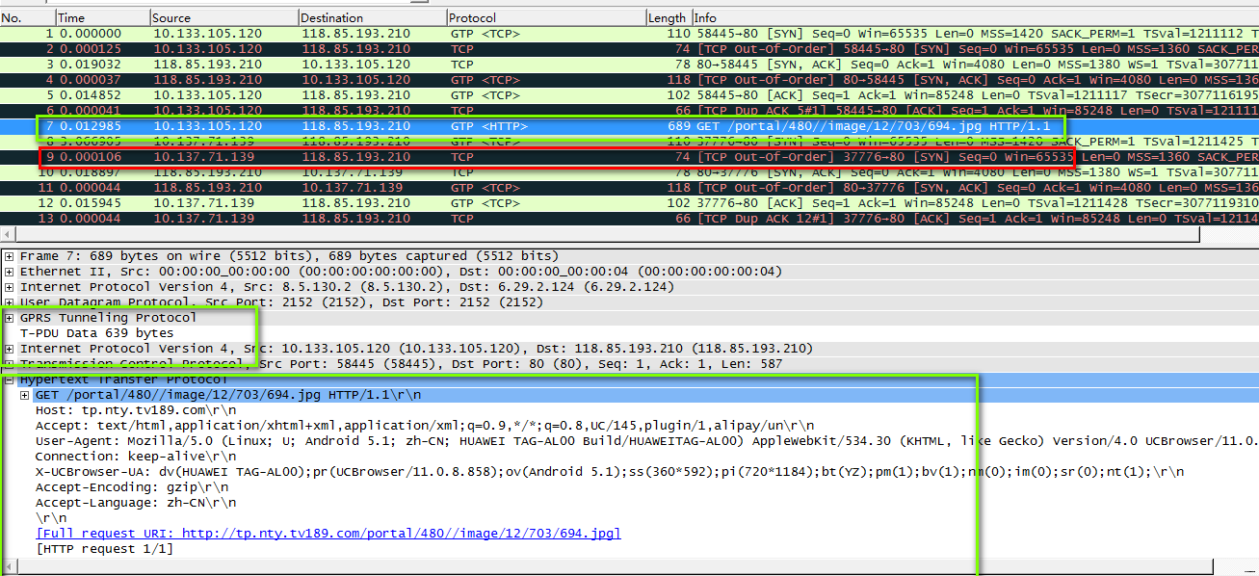Select the Accept: text/html header line
This screenshot has width=1259, height=576.
(425, 426)
